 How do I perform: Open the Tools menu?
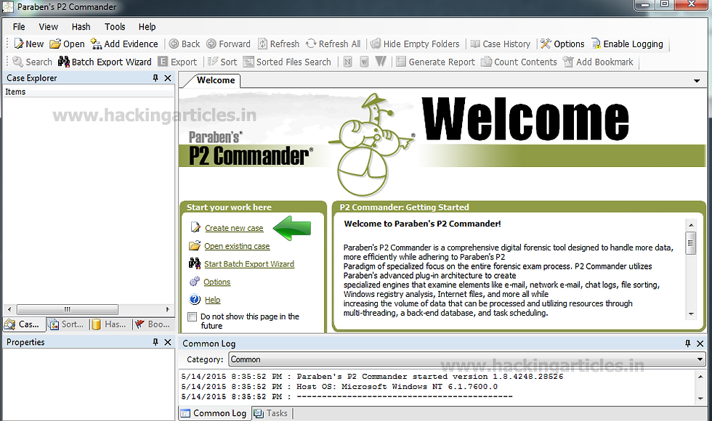click(x=115, y=27)
